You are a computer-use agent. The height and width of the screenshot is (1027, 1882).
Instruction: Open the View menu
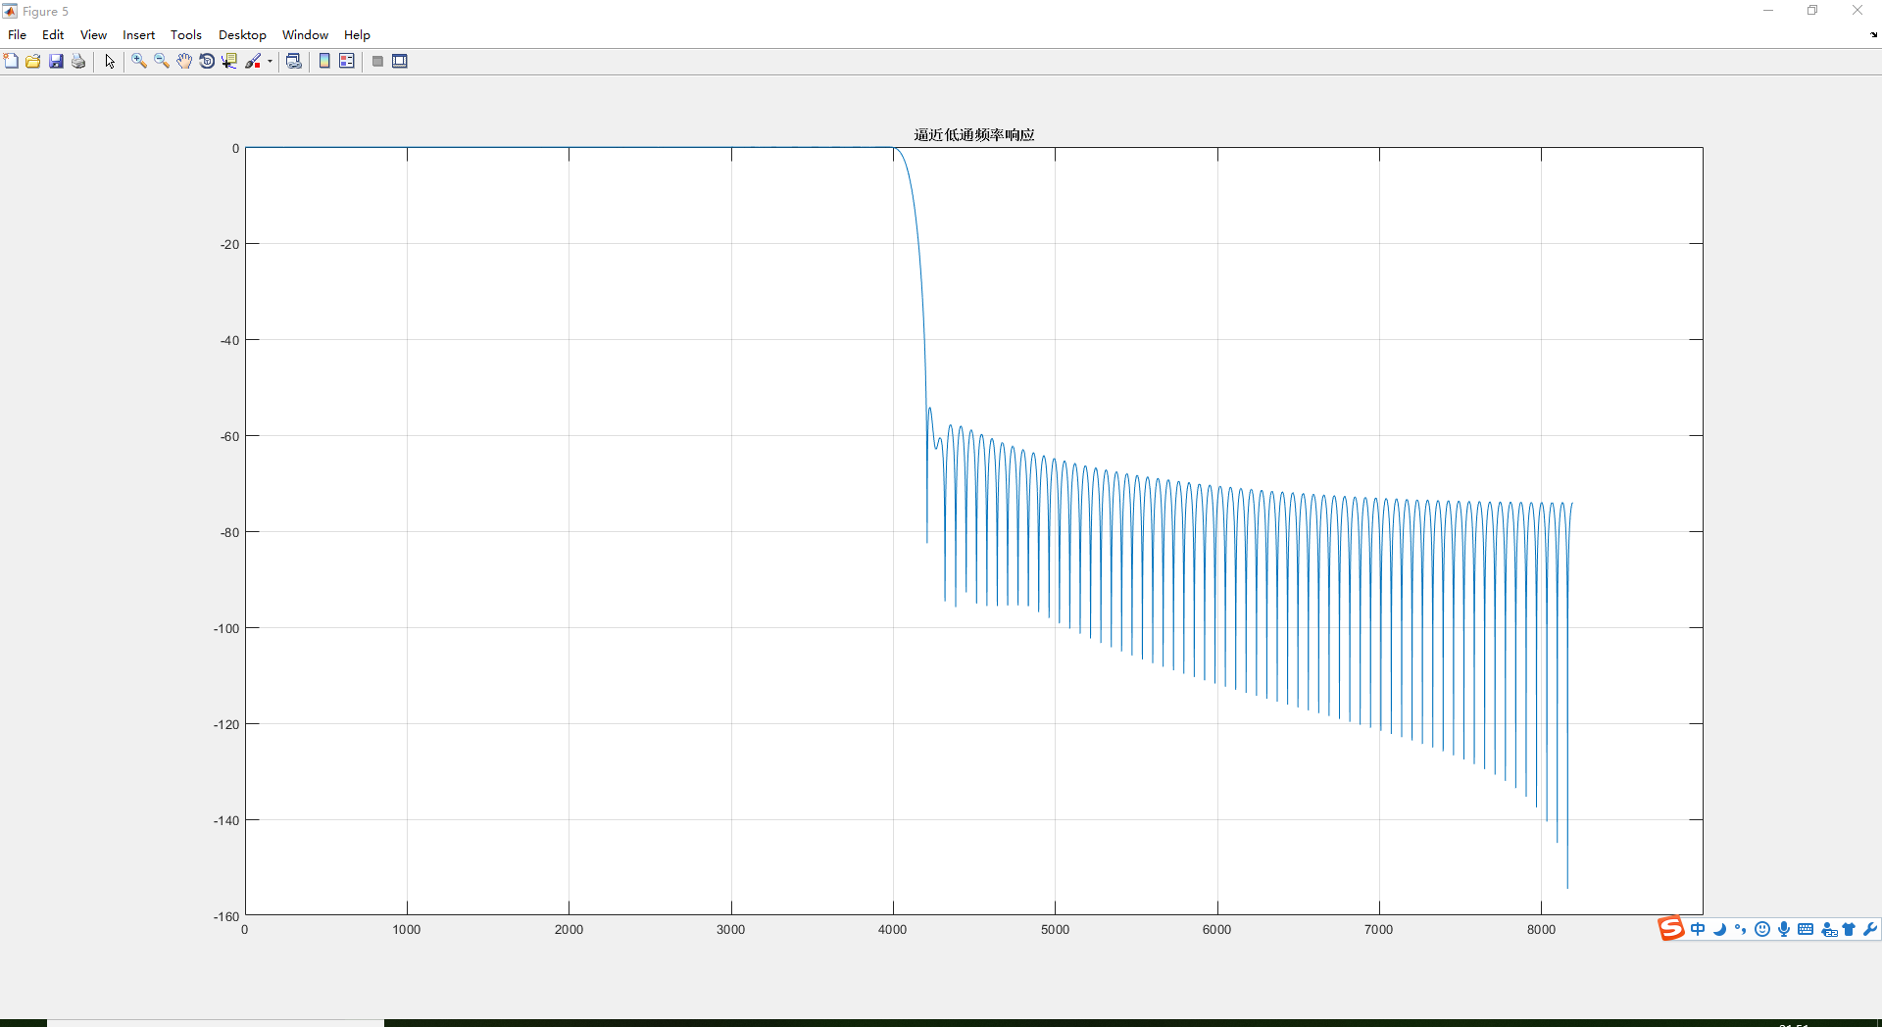pyautogui.click(x=93, y=34)
